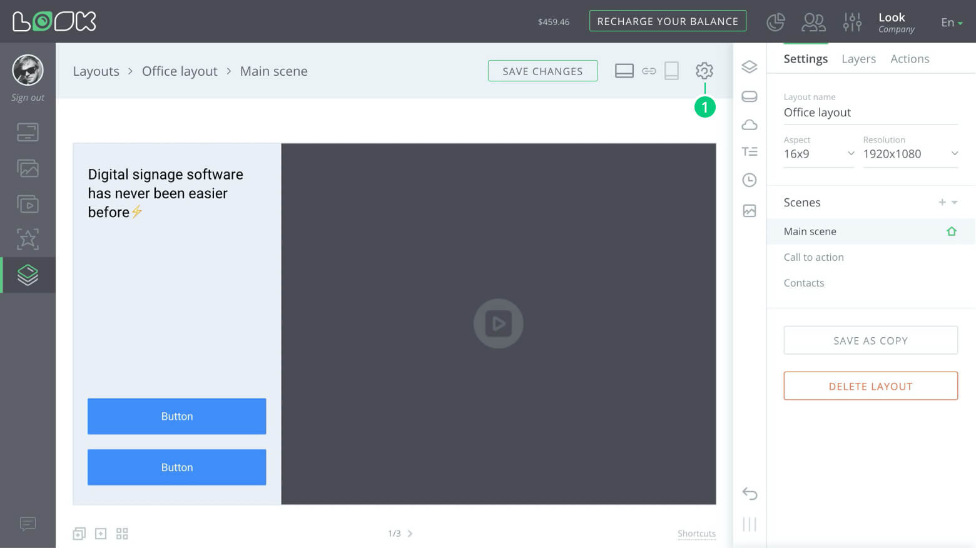
Task: Go to Layouts breadcrumb
Action: tap(96, 71)
